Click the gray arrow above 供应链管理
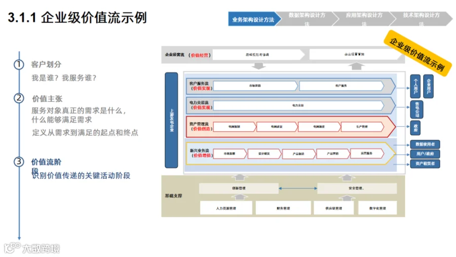This screenshot has width=456, height=257. pyautogui.click(x=347, y=197)
